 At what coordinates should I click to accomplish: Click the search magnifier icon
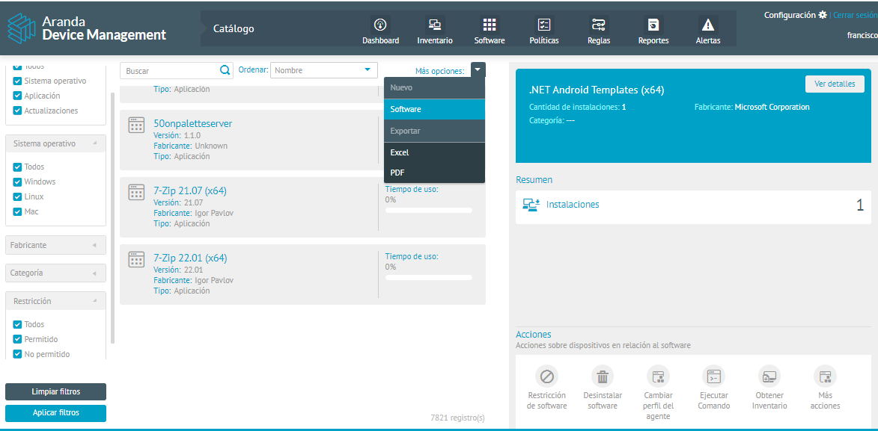(225, 70)
